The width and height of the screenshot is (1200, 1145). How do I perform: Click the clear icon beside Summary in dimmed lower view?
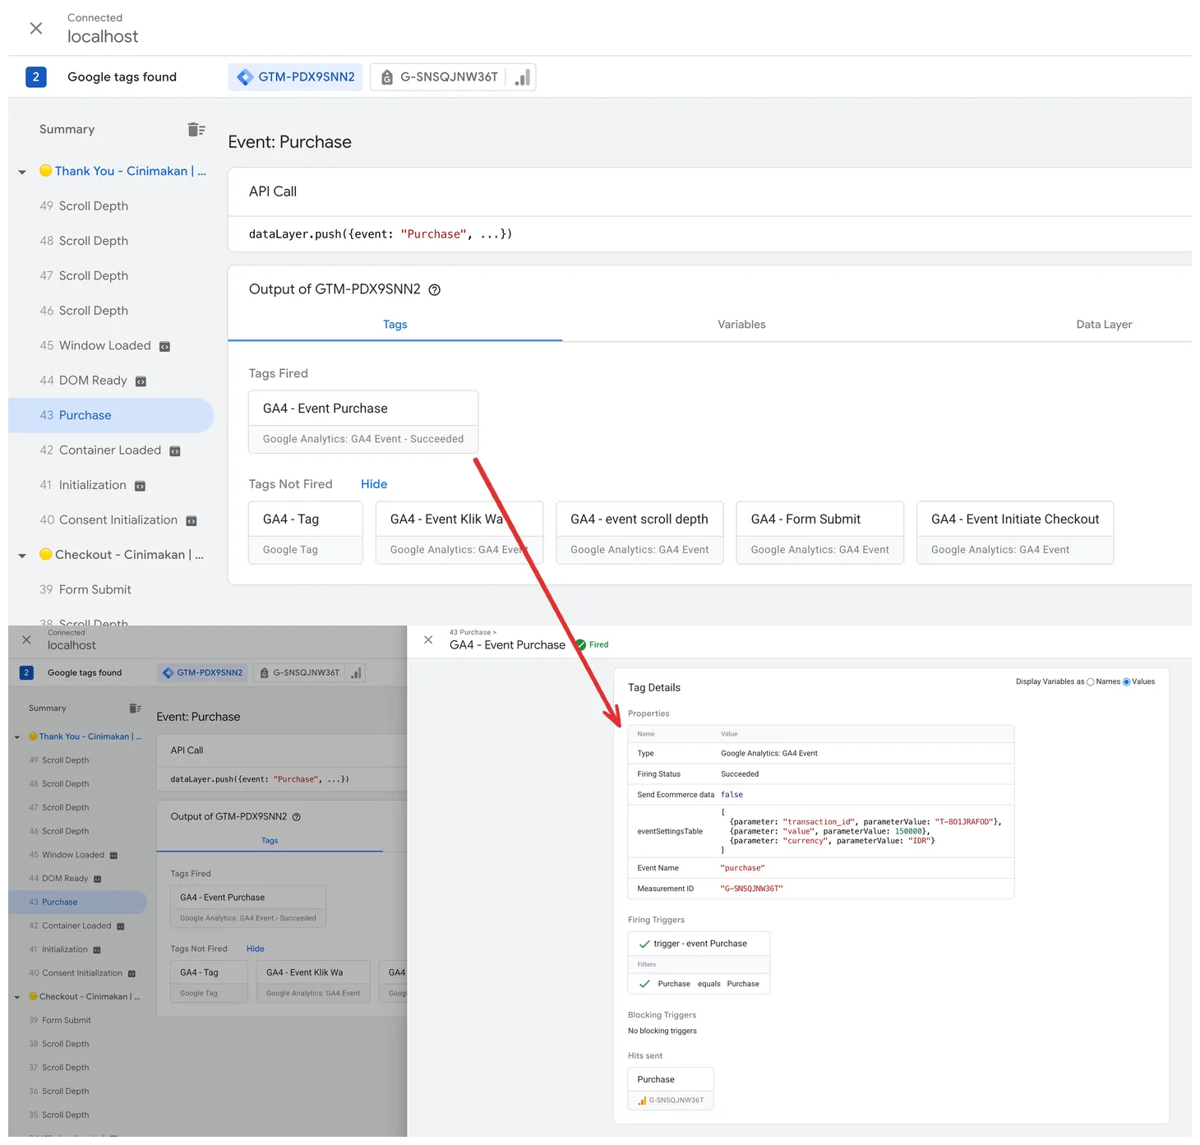pyautogui.click(x=135, y=709)
